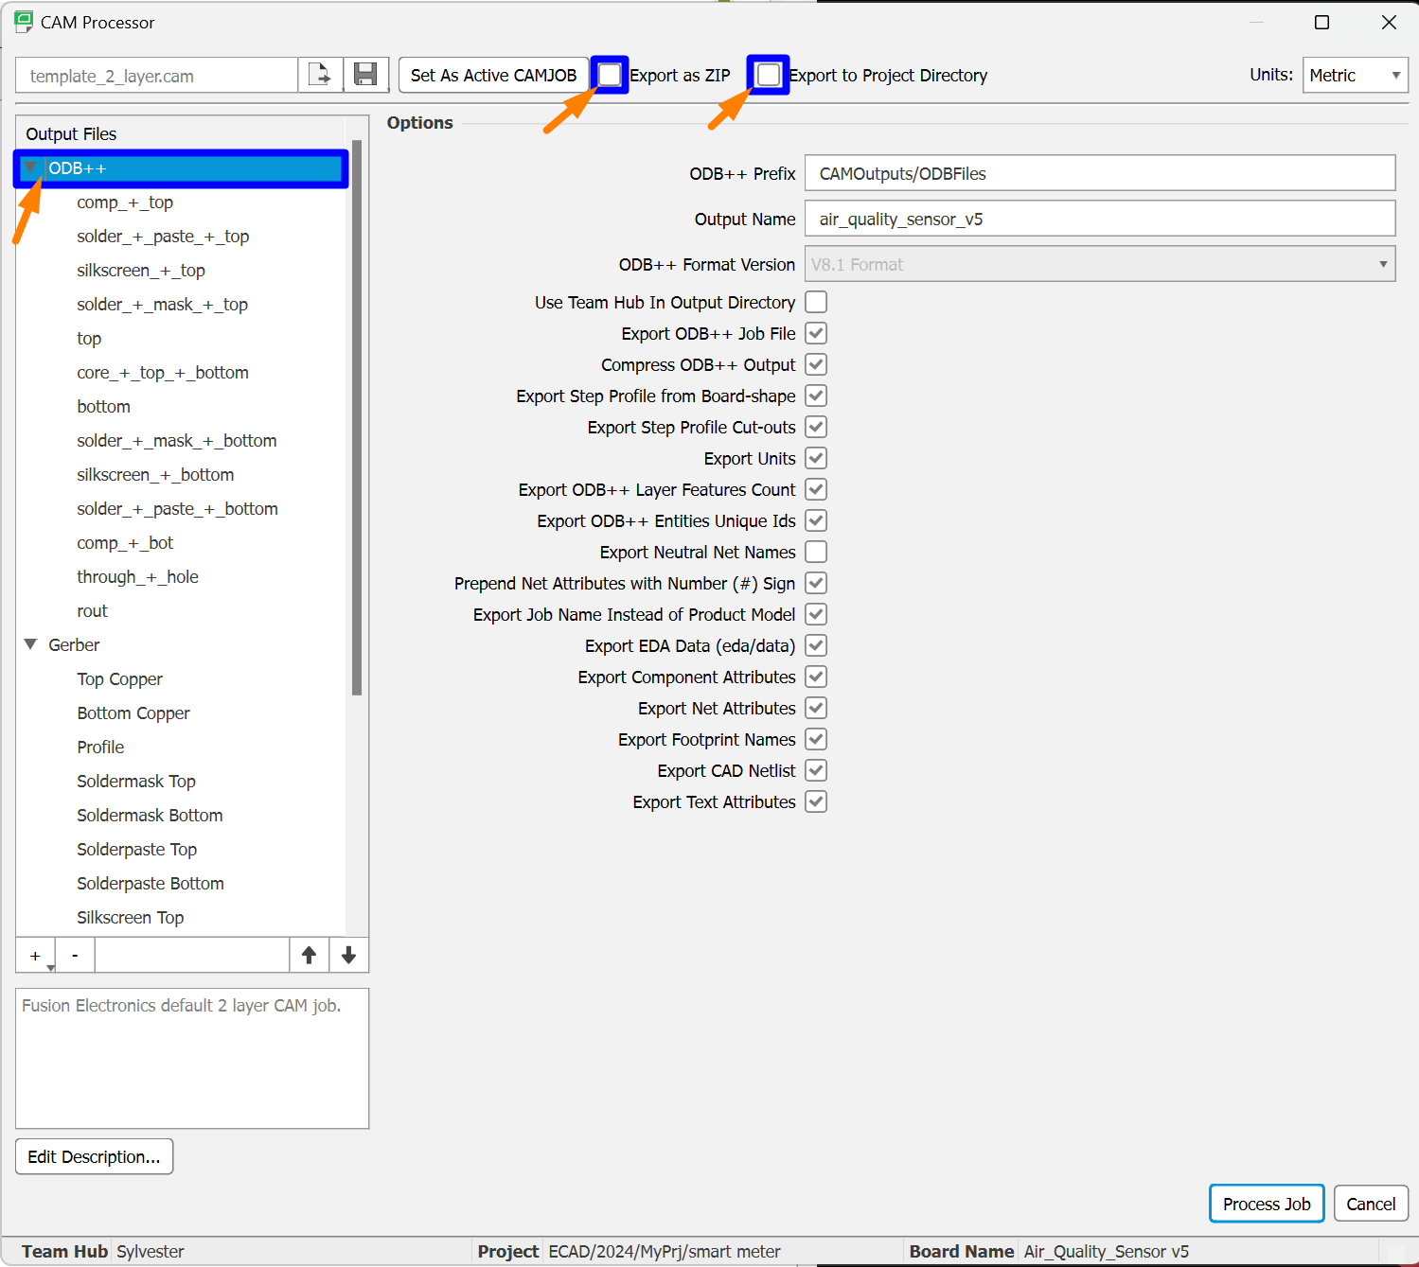Enable Export to Project Directory
Image resolution: width=1419 pixels, height=1267 pixels.
(768, 75)
